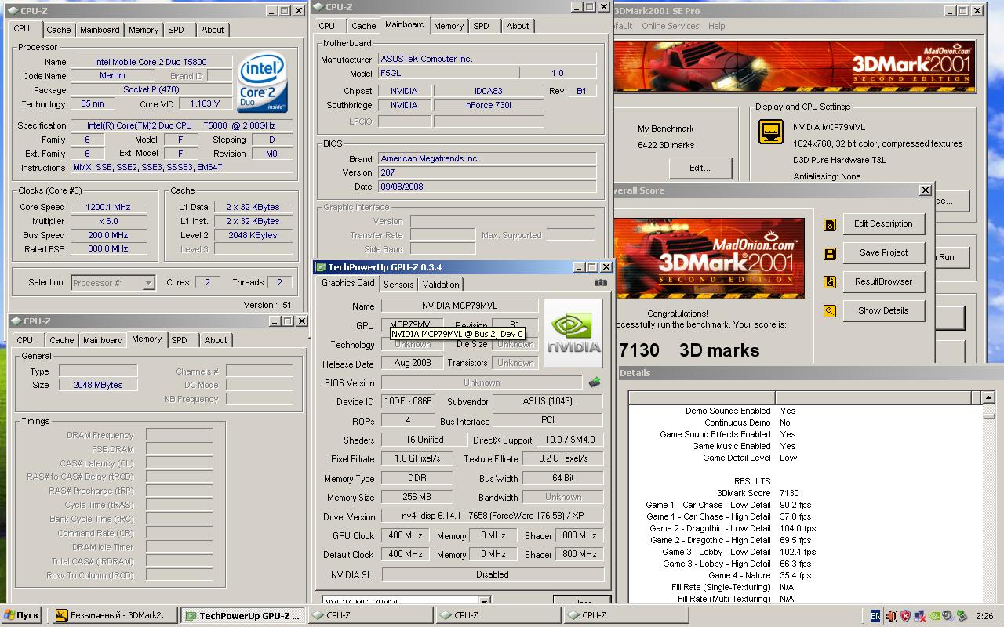Screen dimensions: 1004x627
Task: Click the Intel Core 2 Duo logo
Action: (263, 82)
